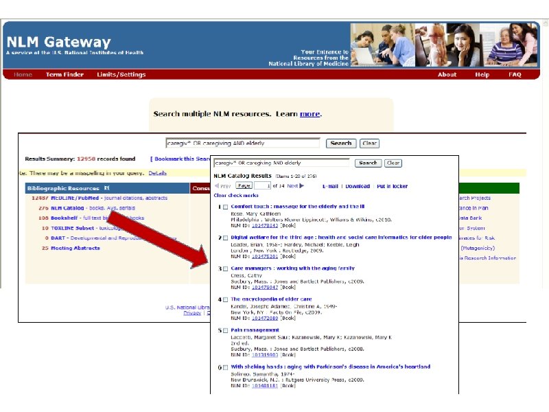Check the box for Pain management result

[x=226, y=331]
